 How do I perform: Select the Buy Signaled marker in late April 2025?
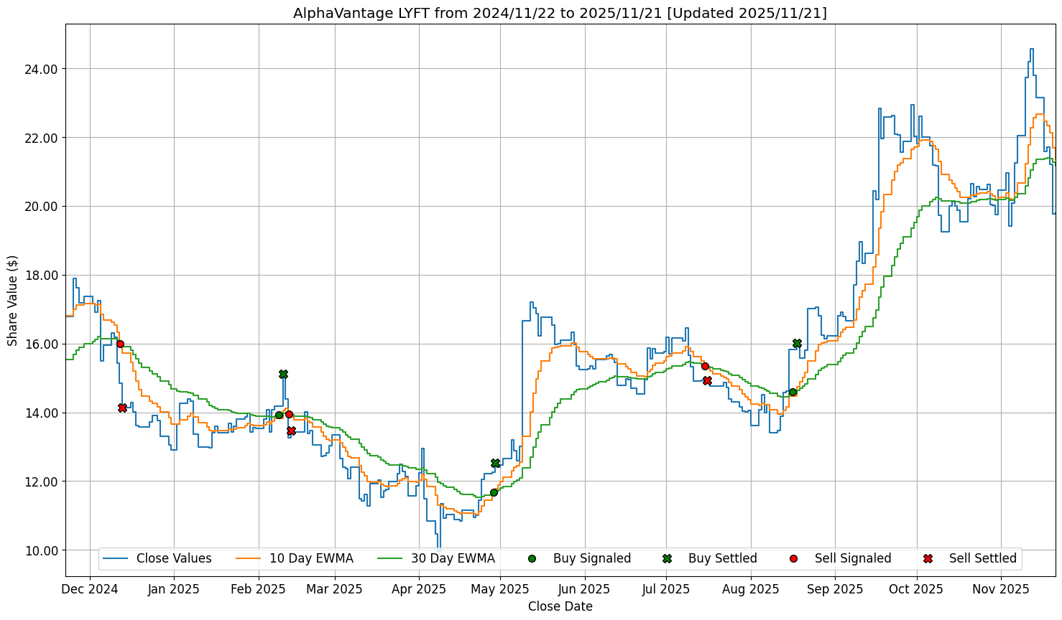(494, 492)
